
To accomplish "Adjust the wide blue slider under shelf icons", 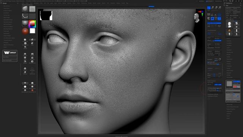I will click(x=214, y=23).
